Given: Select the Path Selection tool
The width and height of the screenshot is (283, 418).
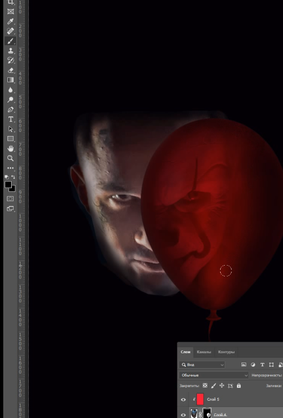Looking at the screenshot, I should 10,129.
